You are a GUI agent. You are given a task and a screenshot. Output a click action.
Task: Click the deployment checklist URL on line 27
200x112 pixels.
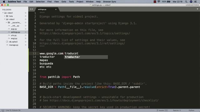point(104,100)
